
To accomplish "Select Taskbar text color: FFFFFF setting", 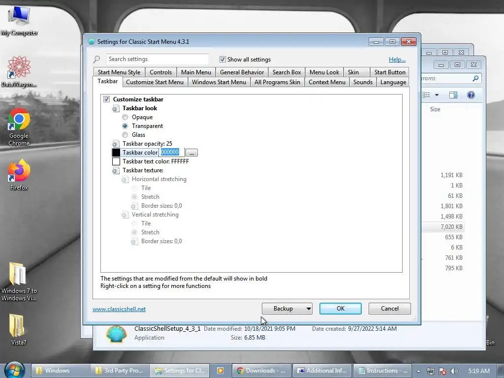I will 156,161.
